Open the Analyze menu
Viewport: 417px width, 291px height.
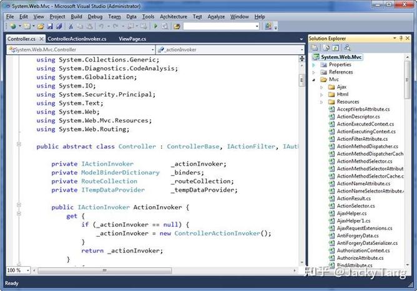(x=216, y=16)
